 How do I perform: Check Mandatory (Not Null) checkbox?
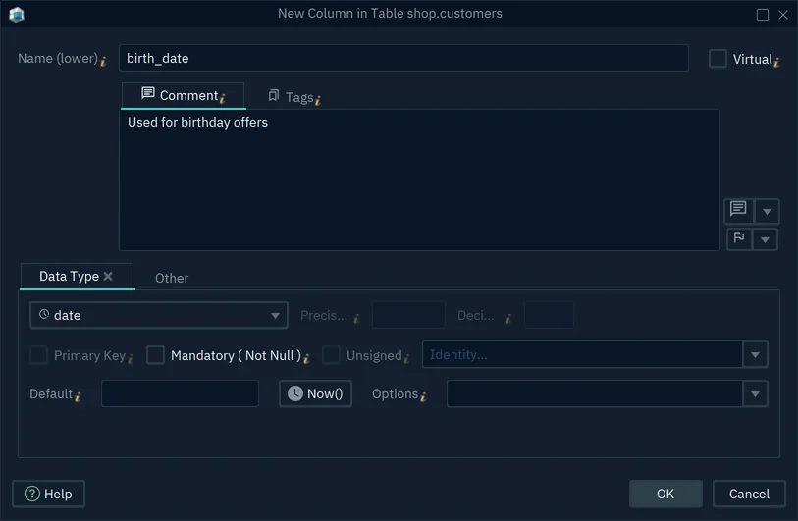click(x=155, y=354)
